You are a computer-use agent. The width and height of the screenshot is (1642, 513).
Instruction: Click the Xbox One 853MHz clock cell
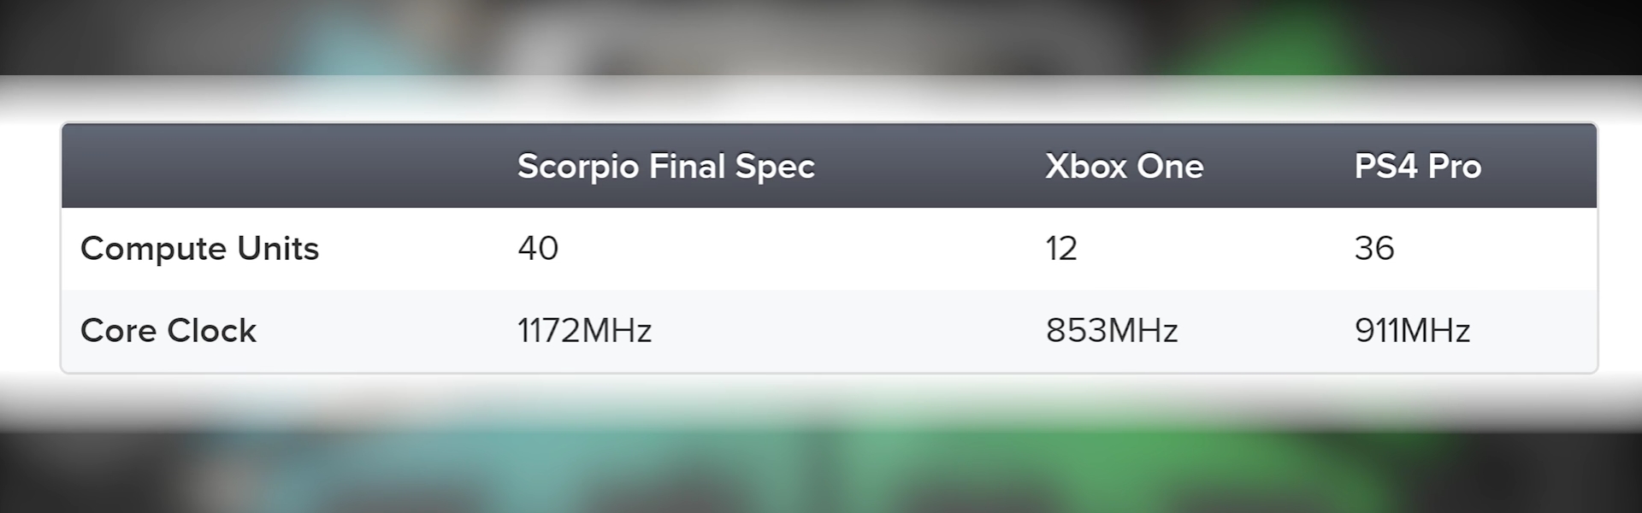[1112, 330]
